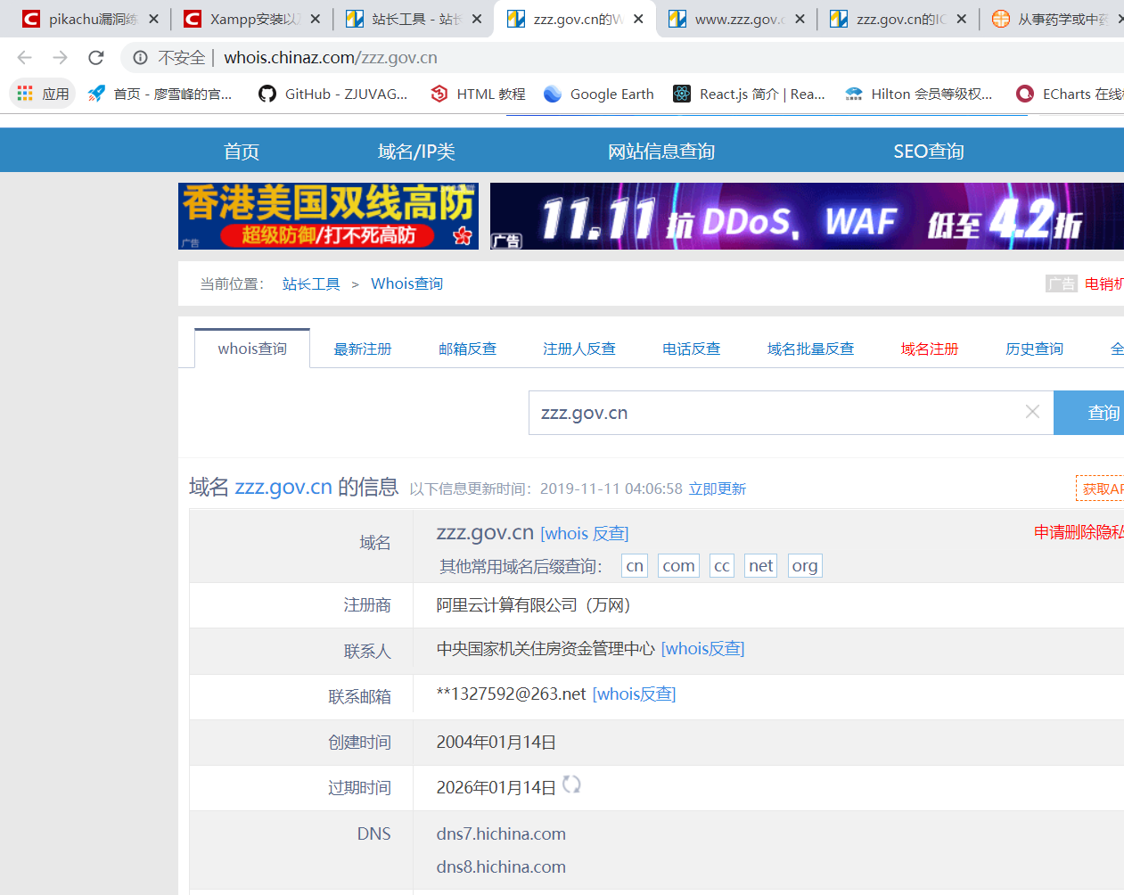This screenshot has width=1124, height=895.
Task: Open the Google Earth bookmark
Action: (598, 94)
